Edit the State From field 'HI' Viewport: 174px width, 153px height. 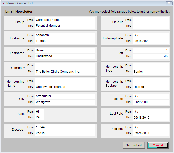coord(39,112)
